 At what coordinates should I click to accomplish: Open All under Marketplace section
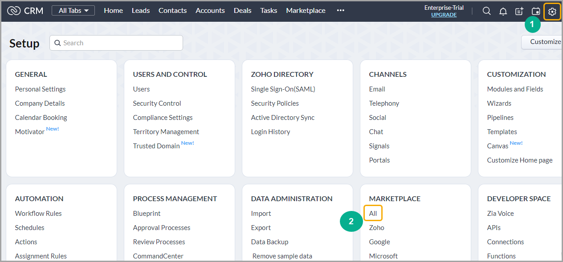point(373,214)
